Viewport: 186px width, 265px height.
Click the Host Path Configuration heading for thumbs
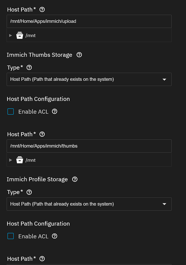click(x=38, y=99)
